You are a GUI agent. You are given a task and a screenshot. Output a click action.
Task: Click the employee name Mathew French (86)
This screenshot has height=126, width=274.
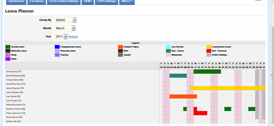click(x=15, y=109)
